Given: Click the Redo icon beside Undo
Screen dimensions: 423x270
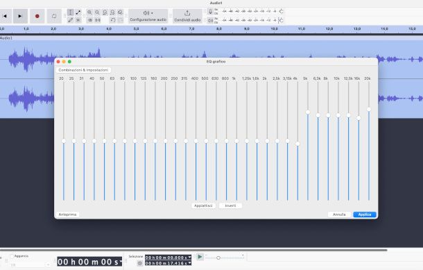Looking at the screenshot, I should point(121,20).
